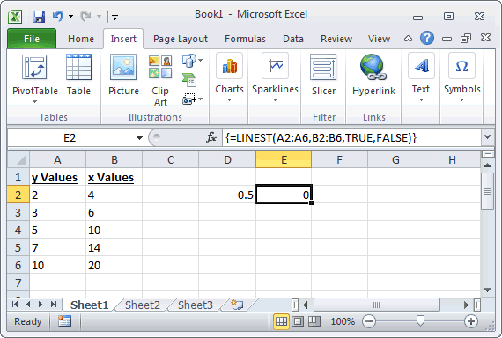Viewport: 502px width, 338px height.
Task: Minimize the ribbon with the caret icon
Action: click(408, 39)
